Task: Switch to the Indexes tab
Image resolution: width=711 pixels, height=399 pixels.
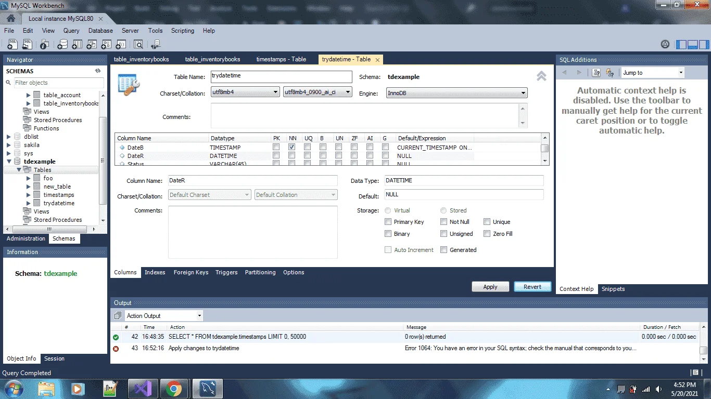Action: tap(155, 272)
